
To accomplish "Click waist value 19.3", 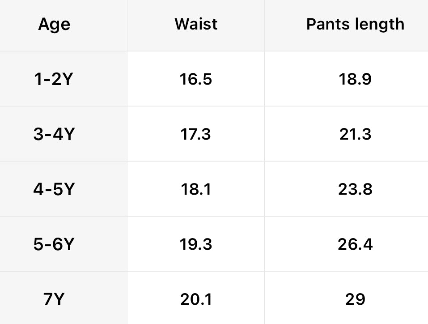I will [196, 244].
